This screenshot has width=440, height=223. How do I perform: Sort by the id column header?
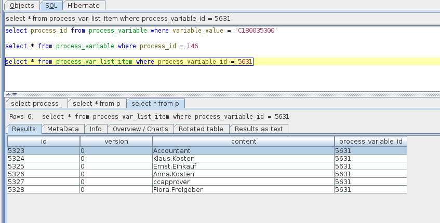[x=44, y=142]
